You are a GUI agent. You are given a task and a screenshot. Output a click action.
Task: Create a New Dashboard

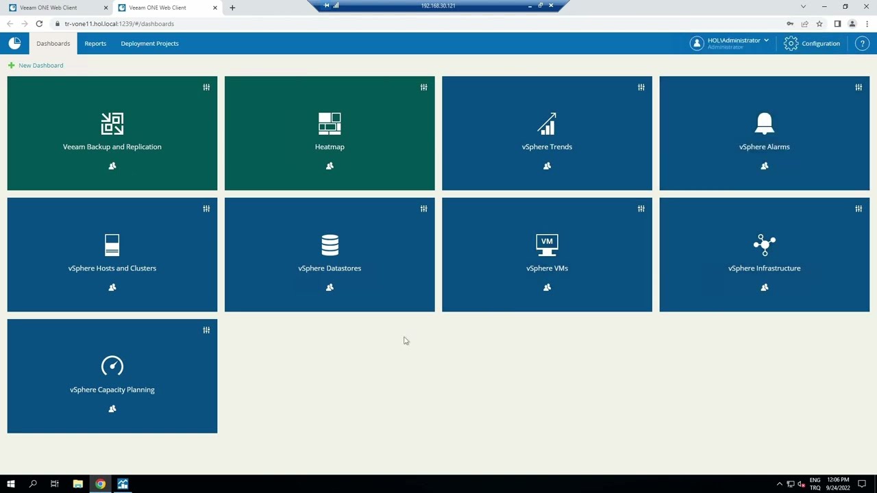[x=36, y=65]
